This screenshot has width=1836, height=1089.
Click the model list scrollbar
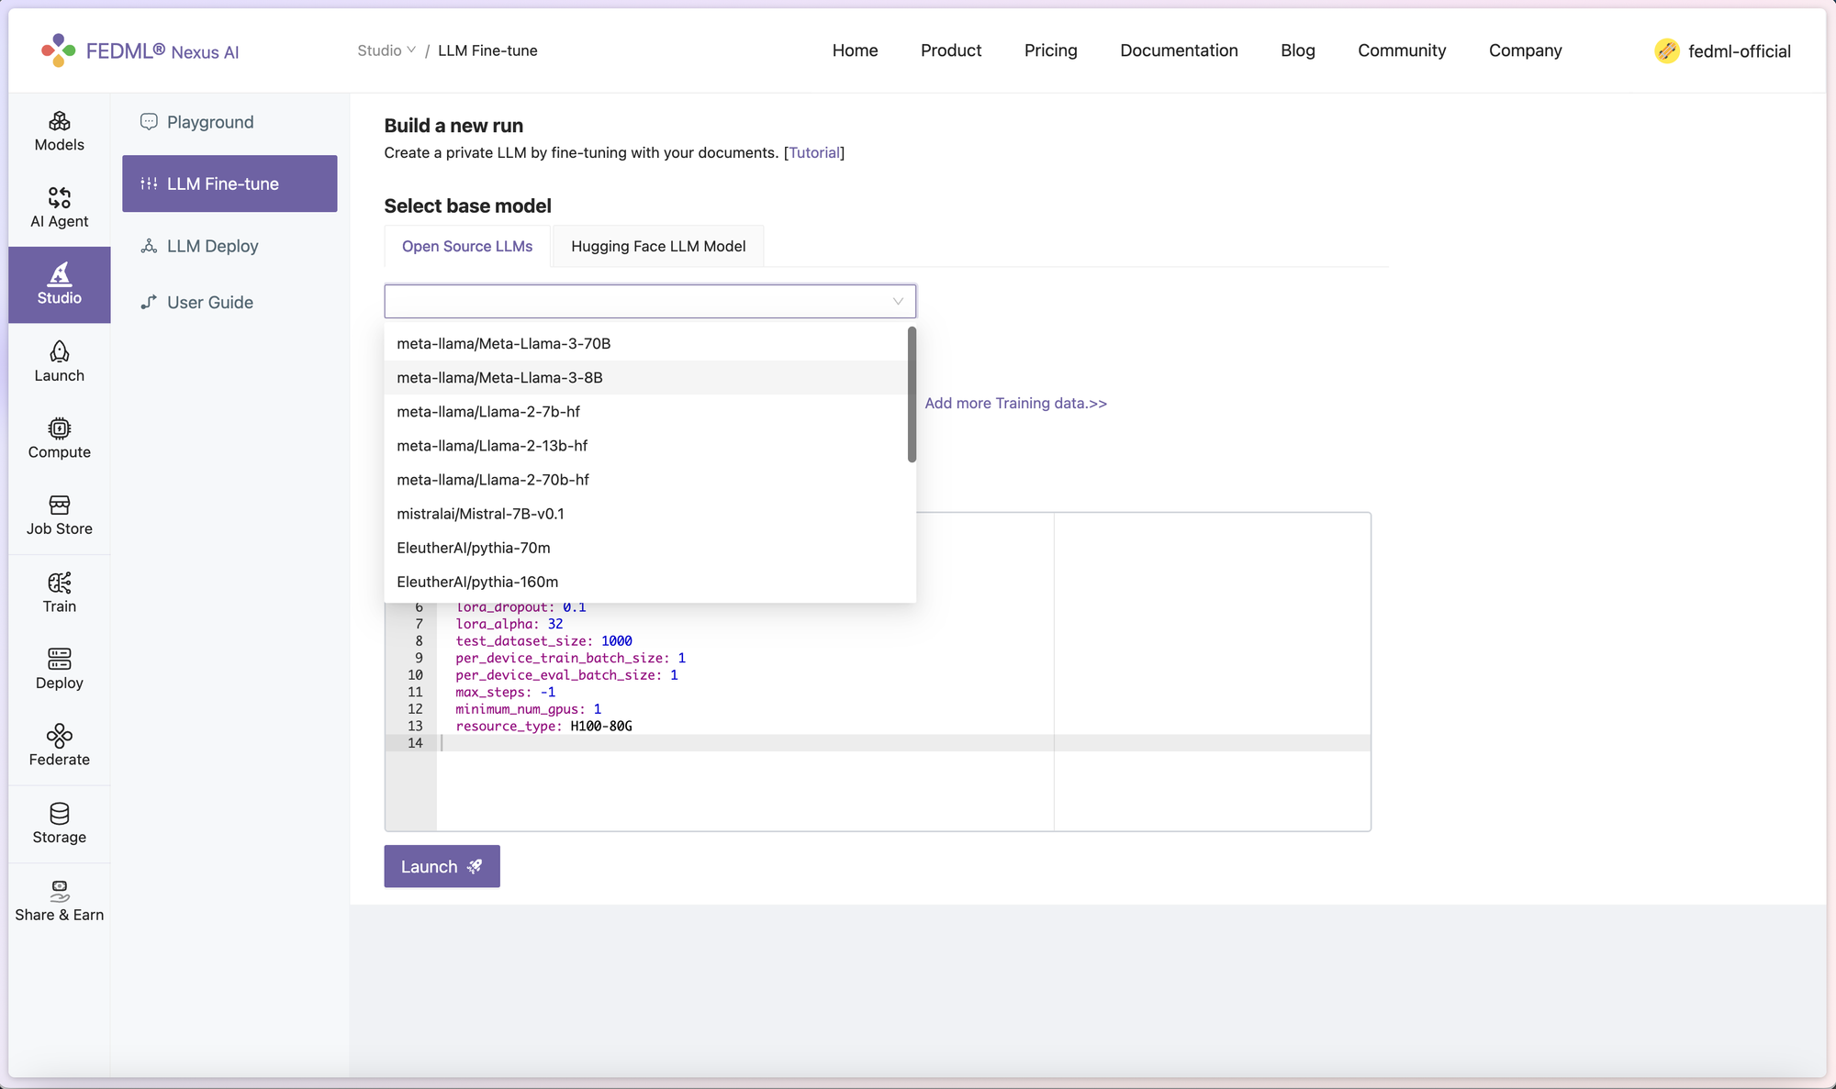[912, 394]
